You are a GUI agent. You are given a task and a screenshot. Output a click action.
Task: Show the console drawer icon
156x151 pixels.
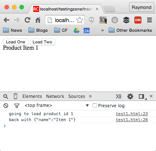click(119, 96)
